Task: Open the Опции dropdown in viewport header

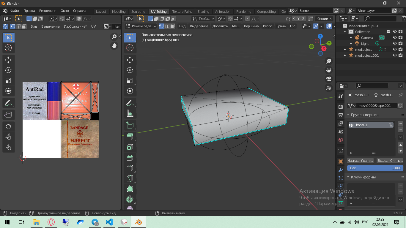Action: click(x=325, y=19)
